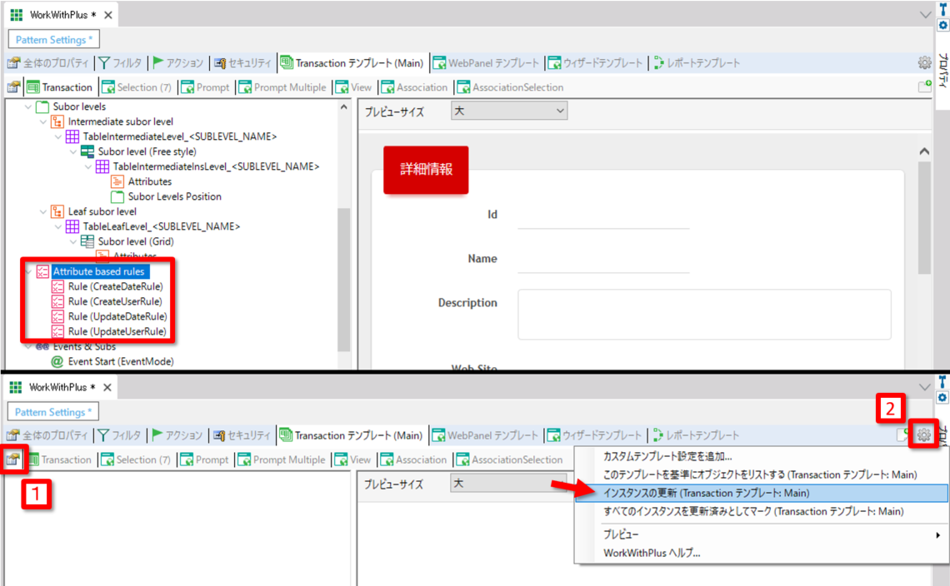Click the add template icon in top window's second row
This screenshot has height=586, width=950.
pos(924,87)
